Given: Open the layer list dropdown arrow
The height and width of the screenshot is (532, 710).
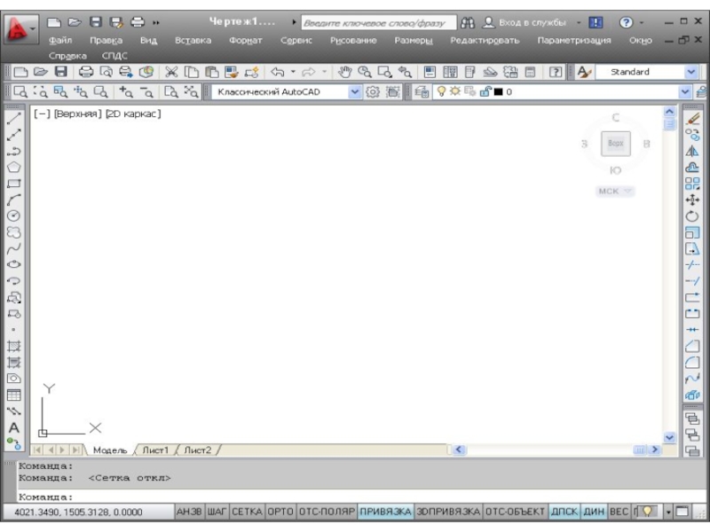Looking at the screenshot, I should click(685, 92).
